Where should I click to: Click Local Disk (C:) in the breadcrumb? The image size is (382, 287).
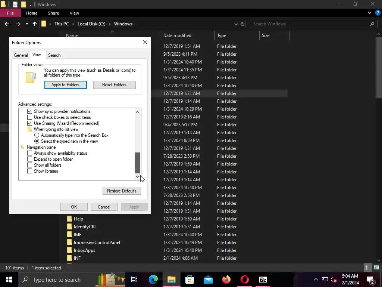91,24
